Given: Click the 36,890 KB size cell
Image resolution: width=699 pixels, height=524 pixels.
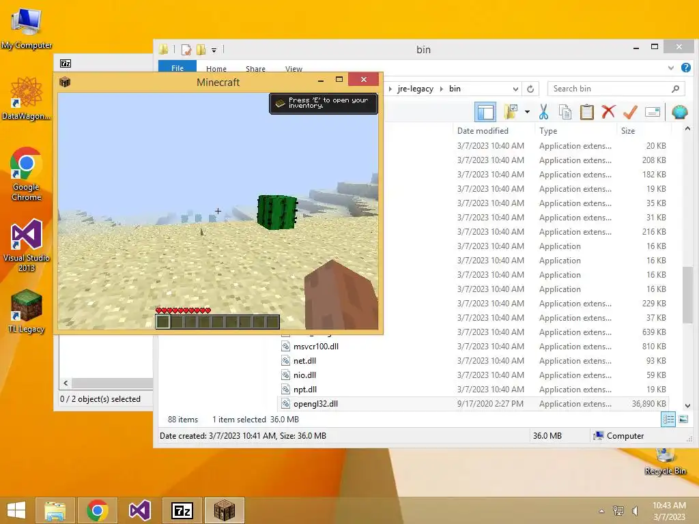Looking at the screenshot, I should click(x=648, y=404).
